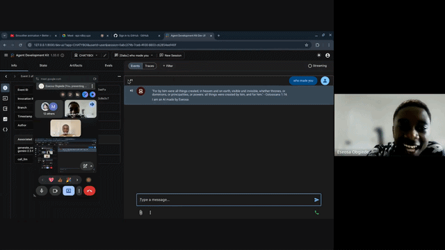The image size is (445, 250).
Task: Leave the call with the red hang-up button
Action: pos(90,191)
